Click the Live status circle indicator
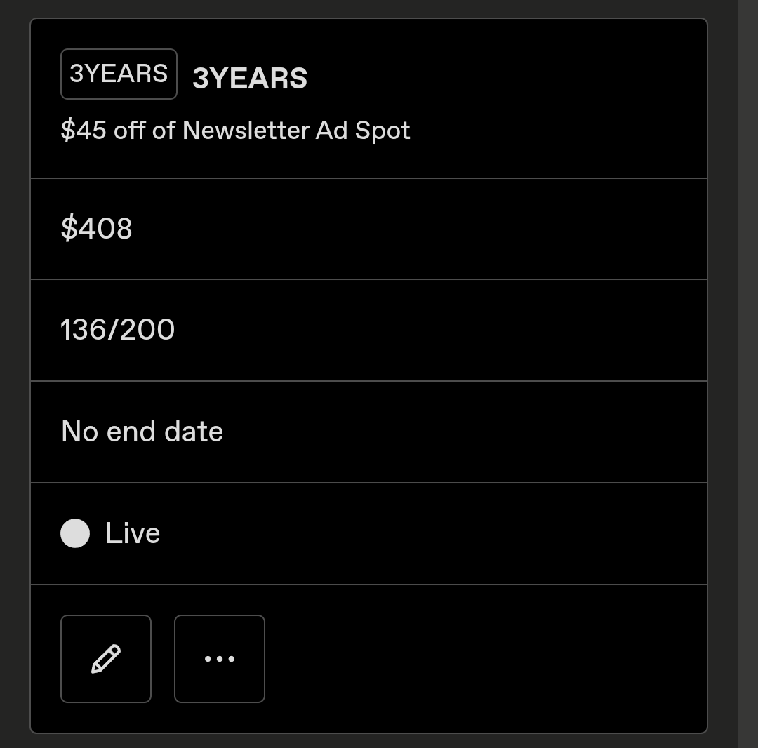 coord(75,533)
